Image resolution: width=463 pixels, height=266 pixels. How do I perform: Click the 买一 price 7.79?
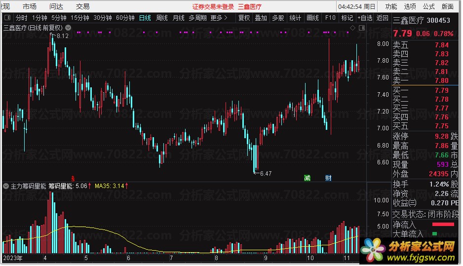(442, 90)
